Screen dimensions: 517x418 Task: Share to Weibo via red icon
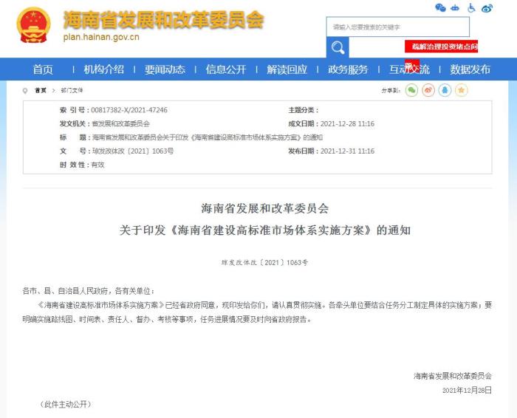coord(428,90)
